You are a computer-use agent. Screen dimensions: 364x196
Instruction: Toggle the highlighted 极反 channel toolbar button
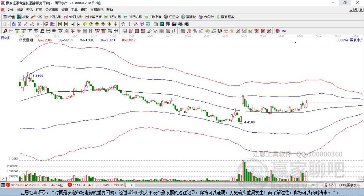[x=47, y=24]
